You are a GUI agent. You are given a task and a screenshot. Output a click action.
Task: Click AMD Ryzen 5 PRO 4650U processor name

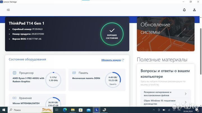click(x=28, y=80)
